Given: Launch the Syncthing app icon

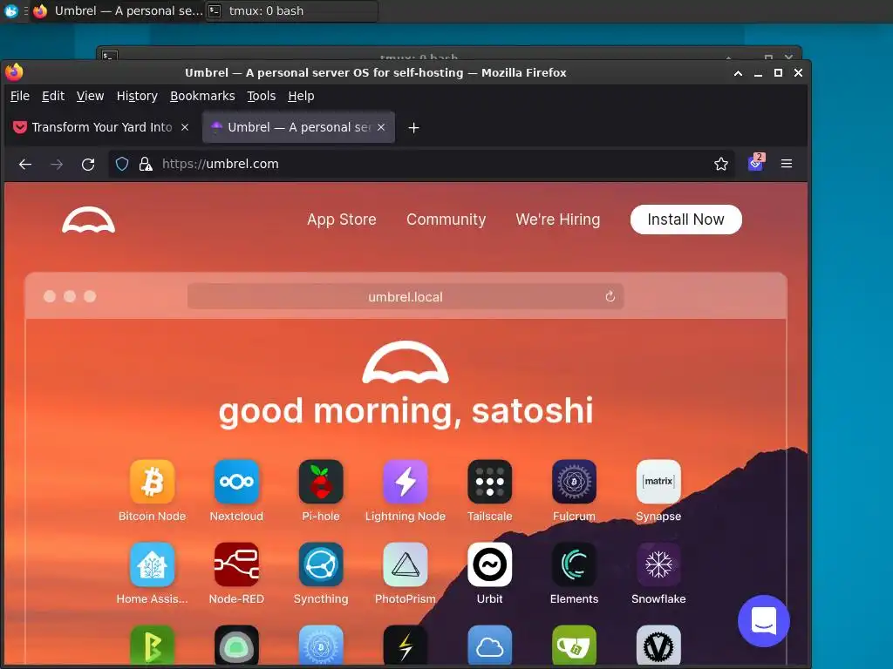Looking at the screenshot, I should point(321,564).
